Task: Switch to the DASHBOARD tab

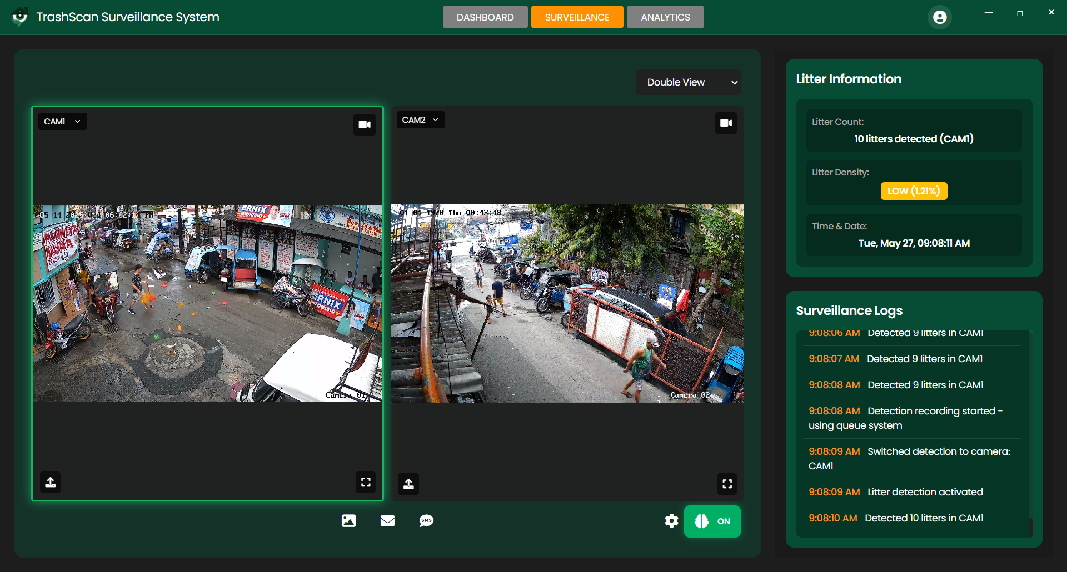Action: coord(485,17)
